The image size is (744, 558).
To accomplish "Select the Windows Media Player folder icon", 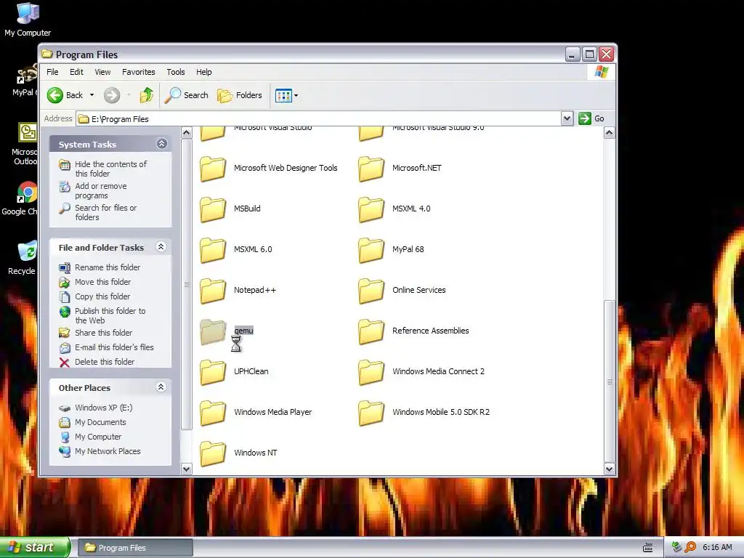I will point(213,413).
